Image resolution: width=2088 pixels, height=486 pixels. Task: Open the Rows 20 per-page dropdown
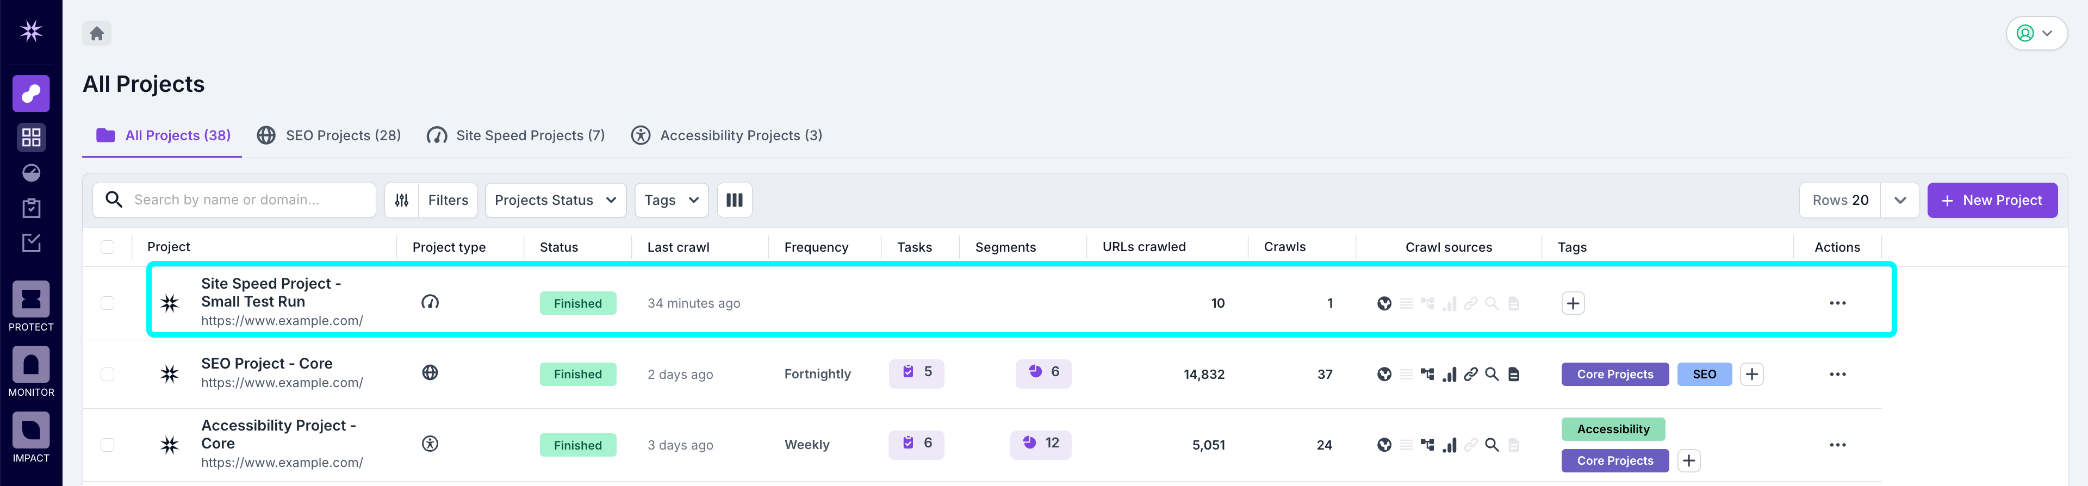1859,200
